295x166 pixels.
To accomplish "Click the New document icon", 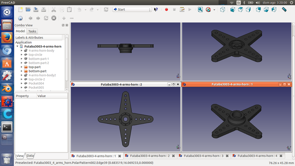I will (x=20, y=10).
